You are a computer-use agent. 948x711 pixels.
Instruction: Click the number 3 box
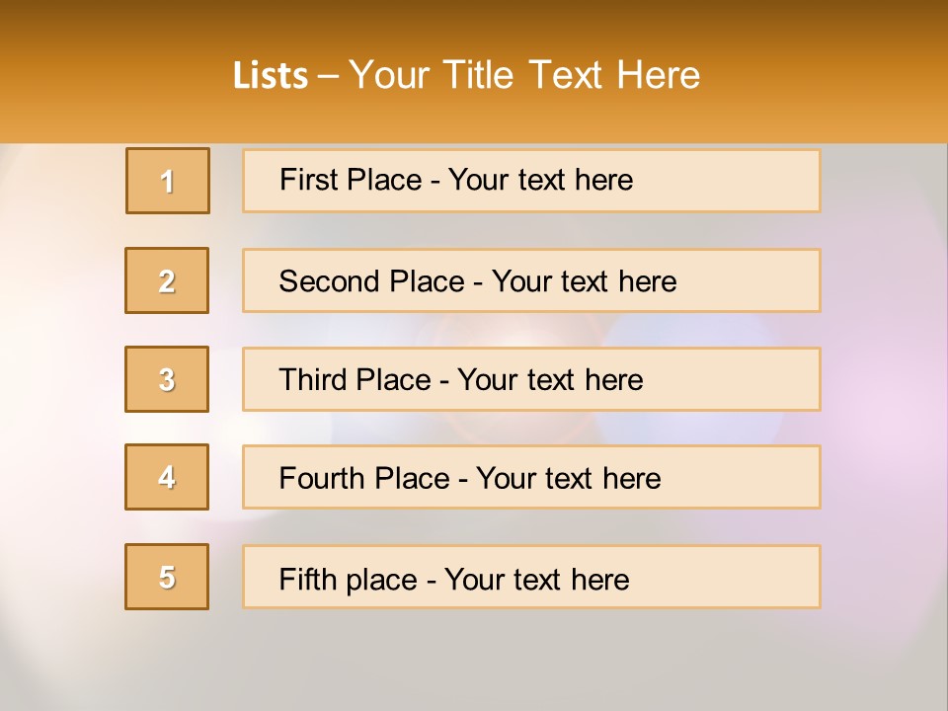(167, 379)
